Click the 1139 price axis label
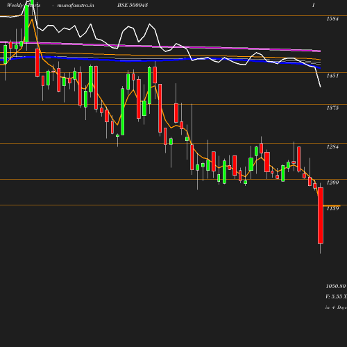The image size is (347, 347). click(332, 209)
